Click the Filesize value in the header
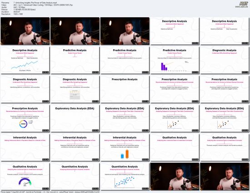Screen dimensions: 250x193 25,10
